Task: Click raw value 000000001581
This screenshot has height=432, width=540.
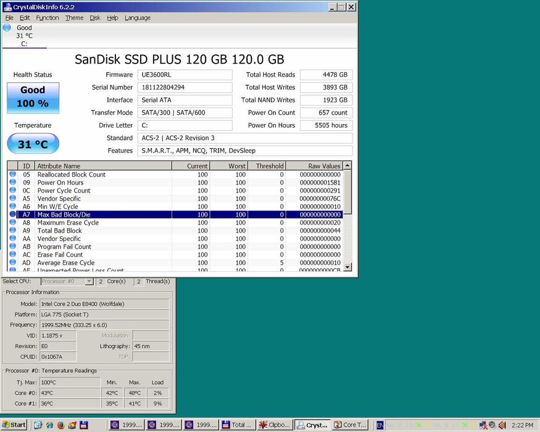Action: pos(320,183)
